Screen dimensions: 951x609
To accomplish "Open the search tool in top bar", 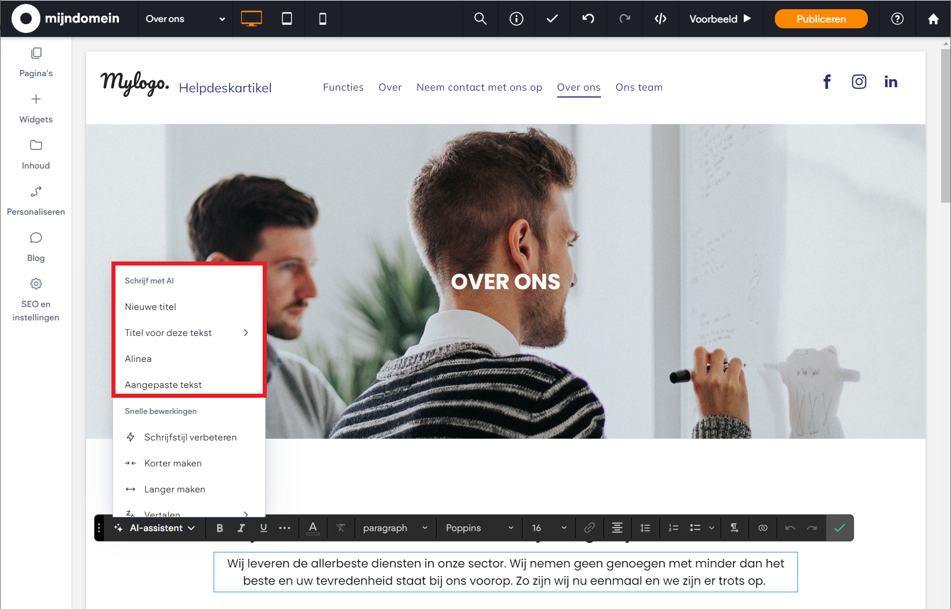I will click(x=480, y=19).
